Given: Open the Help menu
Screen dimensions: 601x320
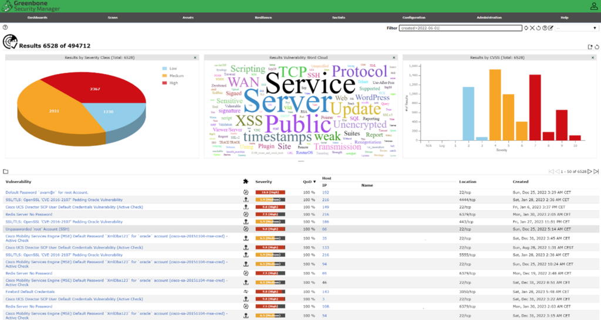Looking at the screenshot, I should (564, 18).
